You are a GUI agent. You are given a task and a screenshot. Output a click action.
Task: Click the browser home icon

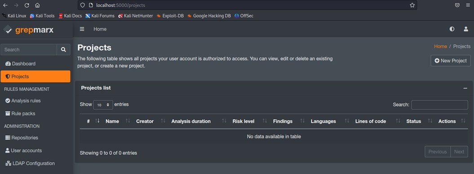pyautogui.click(x=37, y=5)
